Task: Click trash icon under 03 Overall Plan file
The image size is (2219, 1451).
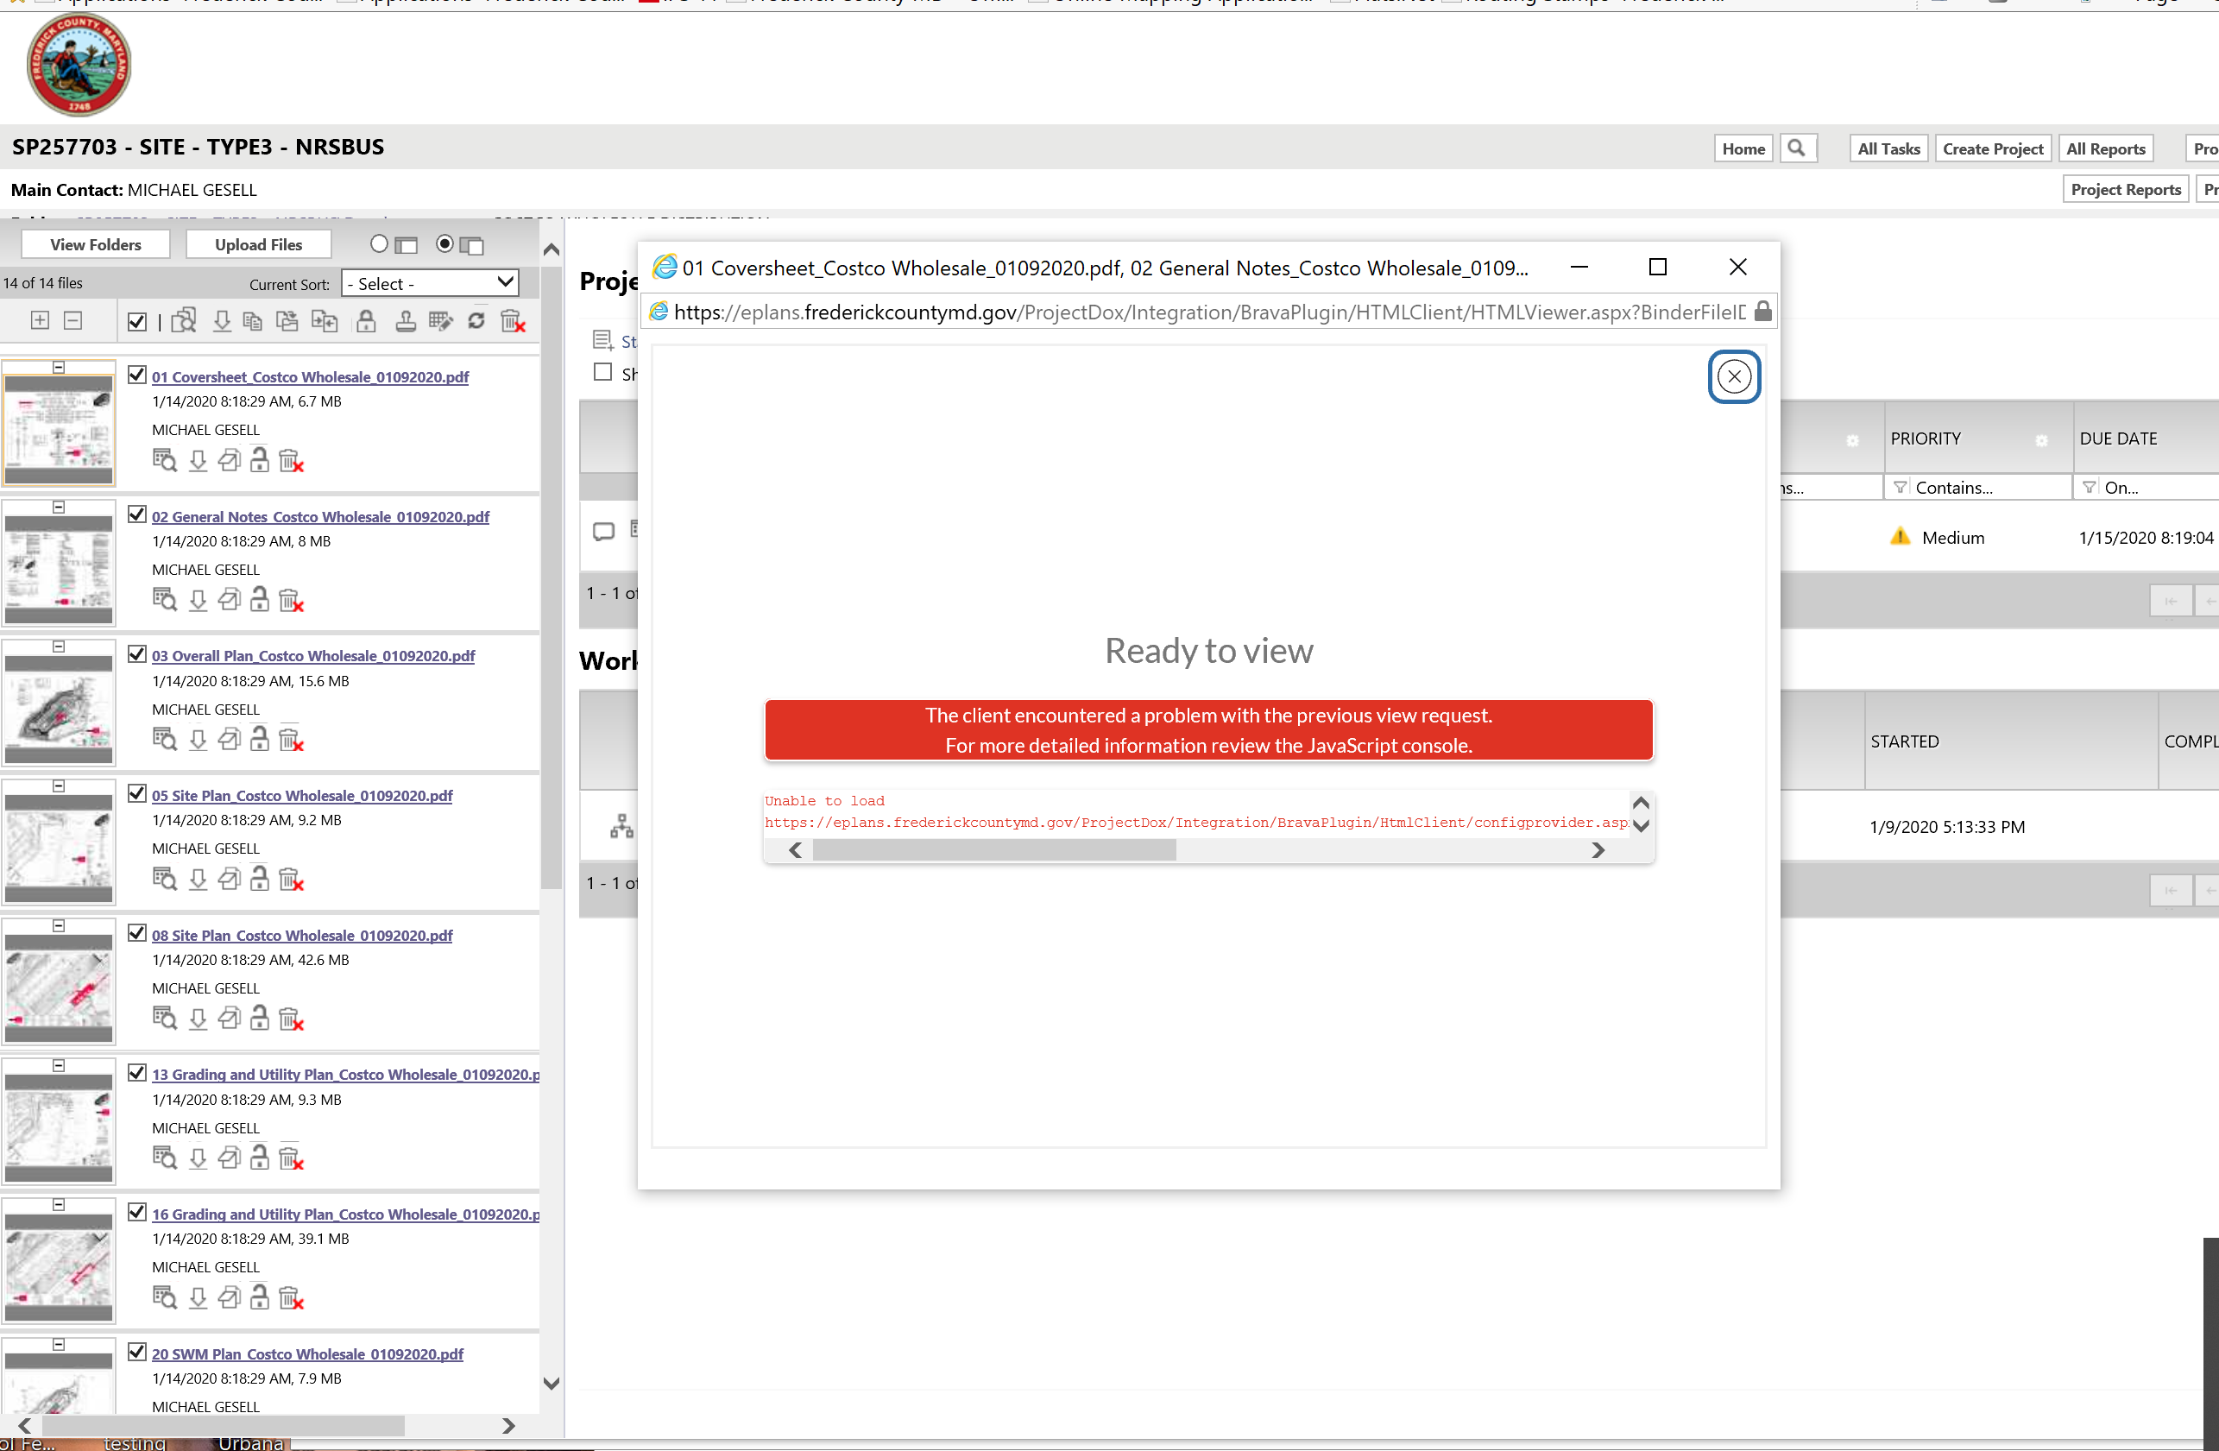Action: (291, 740)
